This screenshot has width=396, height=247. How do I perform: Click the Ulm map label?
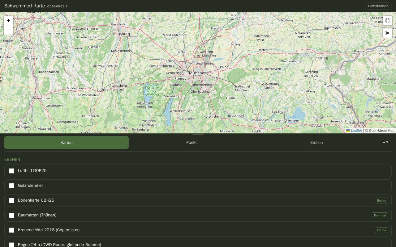pos(19,29)
